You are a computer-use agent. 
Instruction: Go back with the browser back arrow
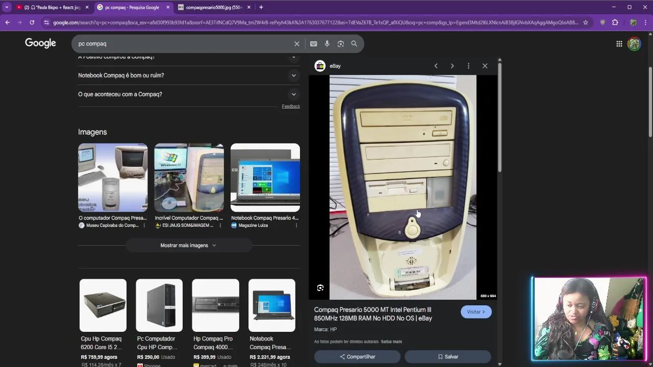pyautogui.click(x=7, y=22)
